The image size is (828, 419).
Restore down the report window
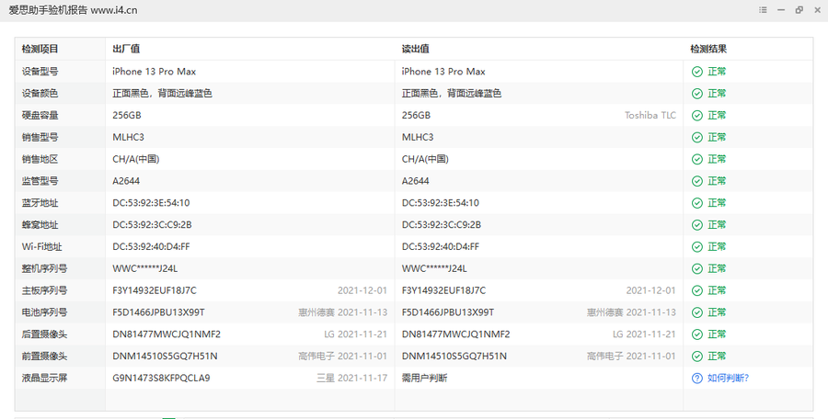pos(799,10)
